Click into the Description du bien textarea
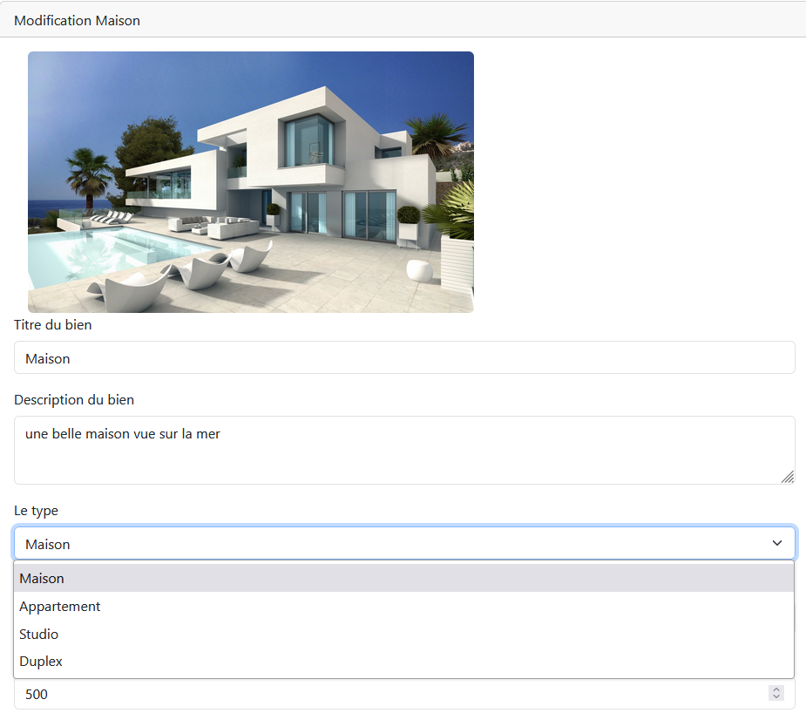Image resolution: width=806 pixels, height=713 pixels. point(404,451)
